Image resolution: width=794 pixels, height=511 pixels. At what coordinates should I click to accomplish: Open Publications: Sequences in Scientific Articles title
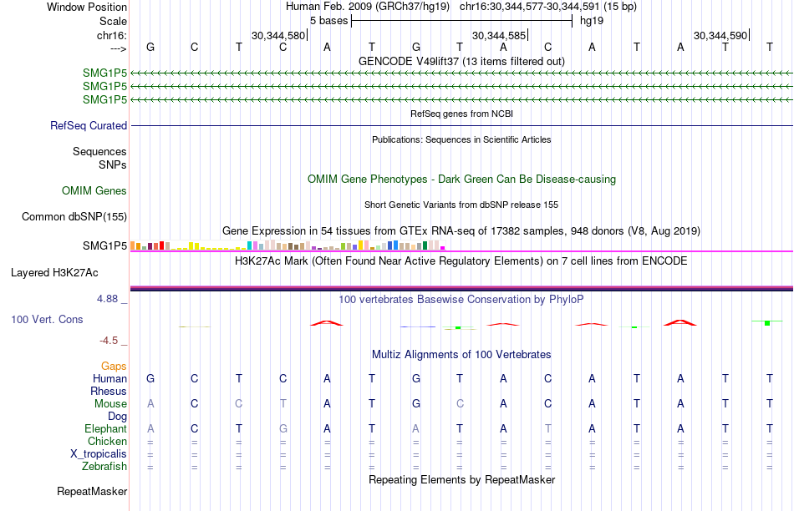pos(461,139)
